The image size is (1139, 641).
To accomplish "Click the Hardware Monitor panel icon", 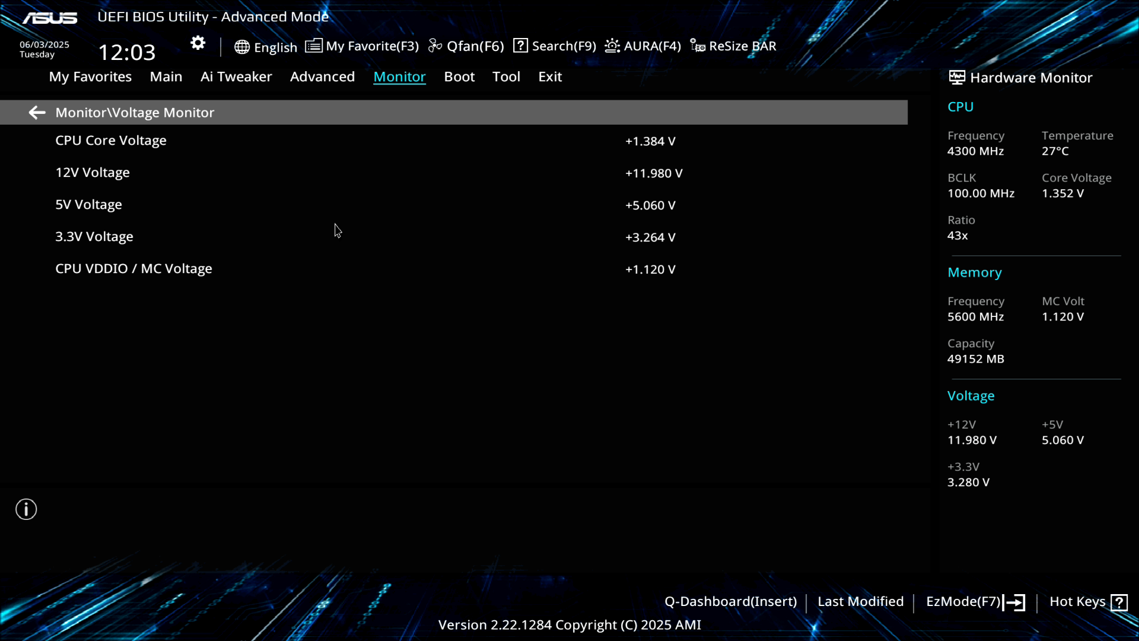I will (x=956, y=78).
